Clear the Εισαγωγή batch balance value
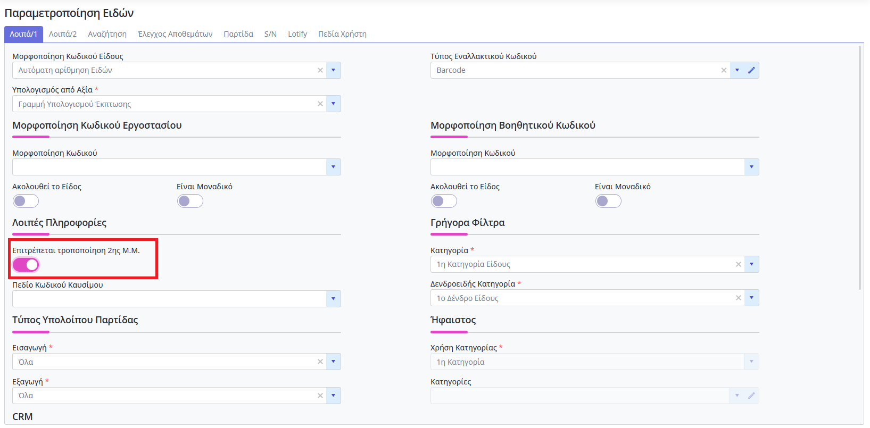This screenshot has width=870, height=428. click(320, 362)
